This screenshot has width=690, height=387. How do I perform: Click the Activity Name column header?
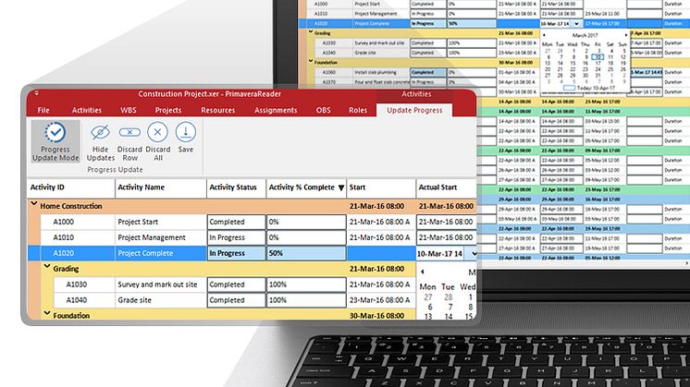(161, 187)
